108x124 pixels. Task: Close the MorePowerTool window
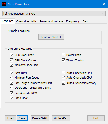104,4
